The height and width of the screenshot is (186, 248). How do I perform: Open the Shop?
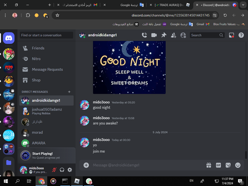click(x=47, y=80)
